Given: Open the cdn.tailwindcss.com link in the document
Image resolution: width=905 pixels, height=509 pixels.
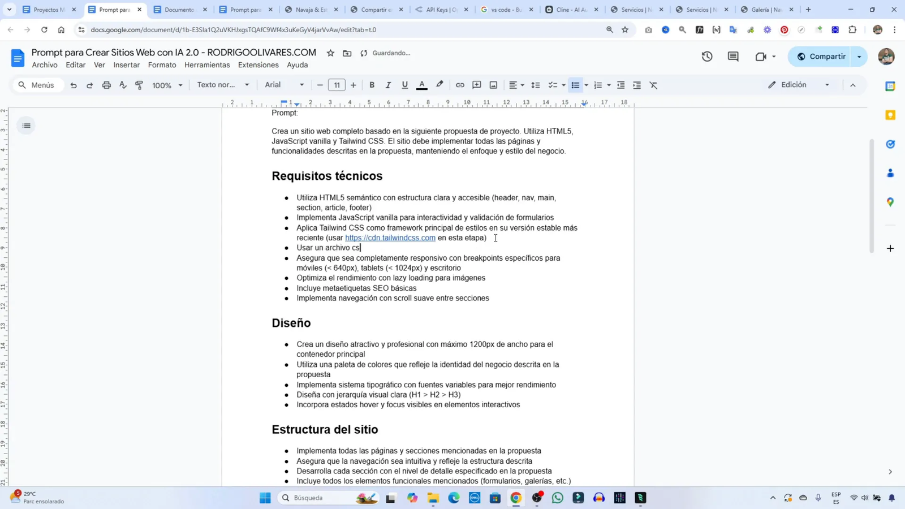Looking at the screenshot, I should point(390,238).
